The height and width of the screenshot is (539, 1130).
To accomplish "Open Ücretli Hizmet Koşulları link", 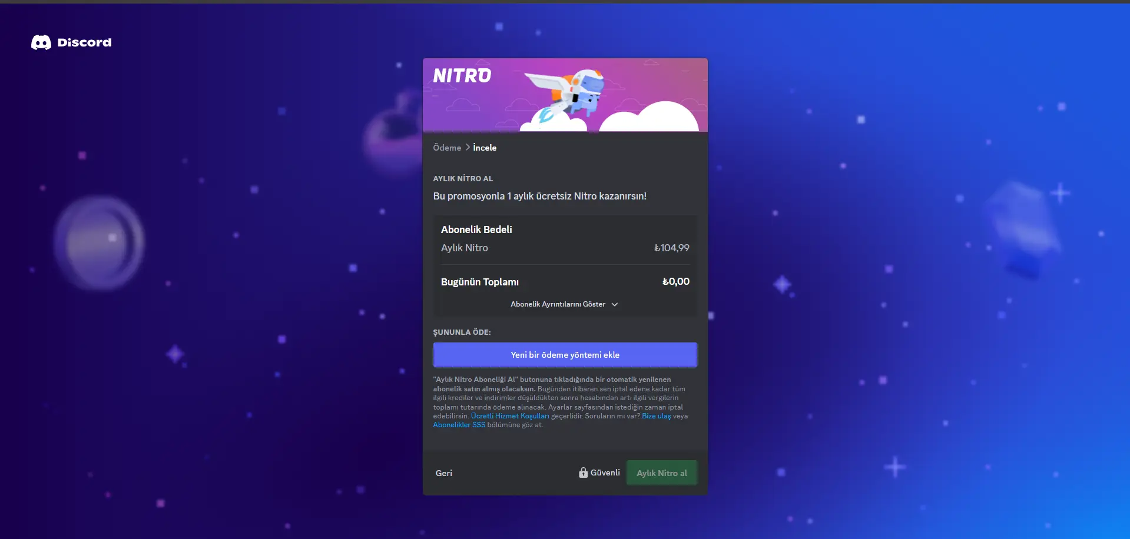I will click(x=510, y=416).
